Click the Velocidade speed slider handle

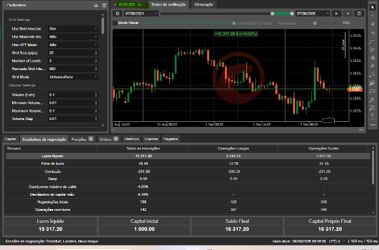pyautogui.click(x=315, y=23)
